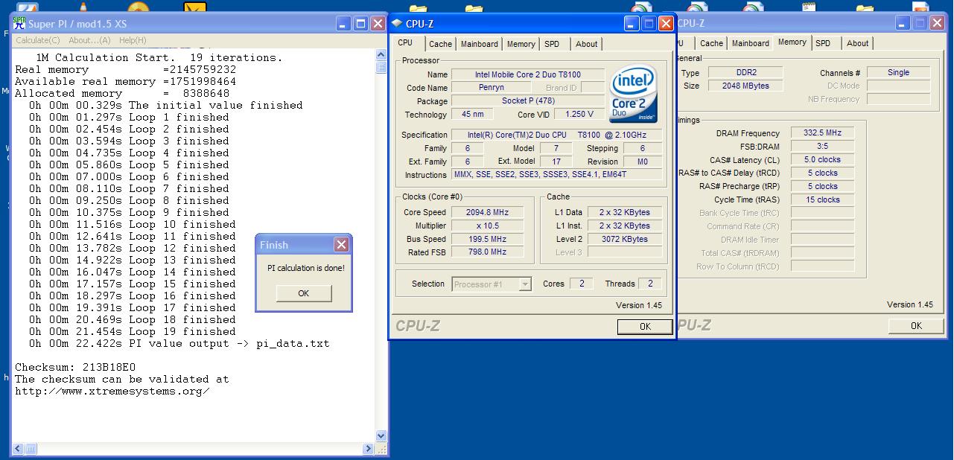The image size is (954, 460).
Task: Click the Cycle Time (tRAS) value '15 clocks'
Action: pyautogui.click(x=822, y=200)
